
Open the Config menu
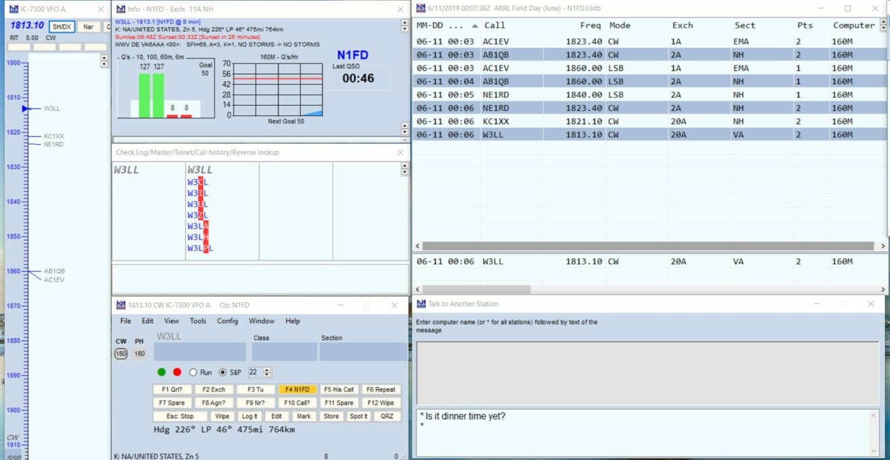click(227, 321)
